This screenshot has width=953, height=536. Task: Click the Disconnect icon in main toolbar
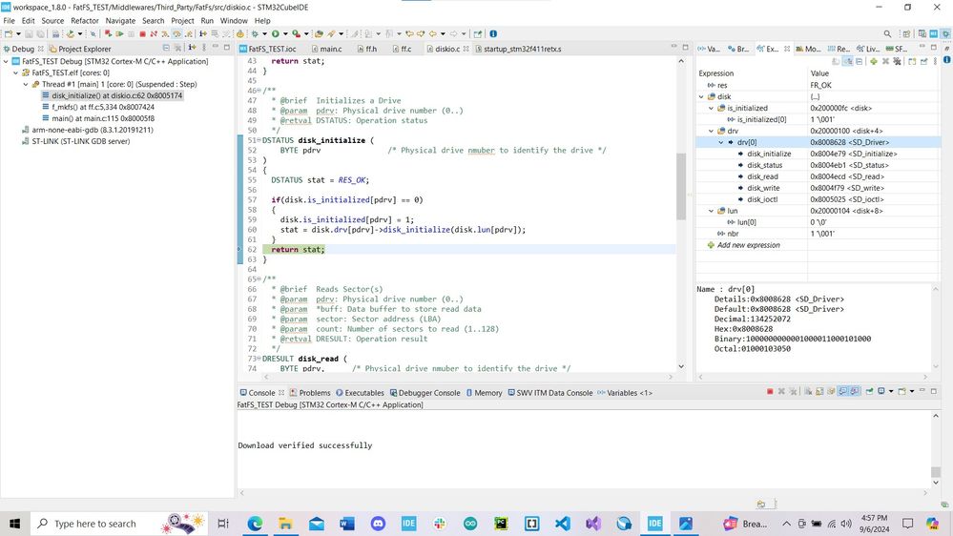(x=155, y=34)
